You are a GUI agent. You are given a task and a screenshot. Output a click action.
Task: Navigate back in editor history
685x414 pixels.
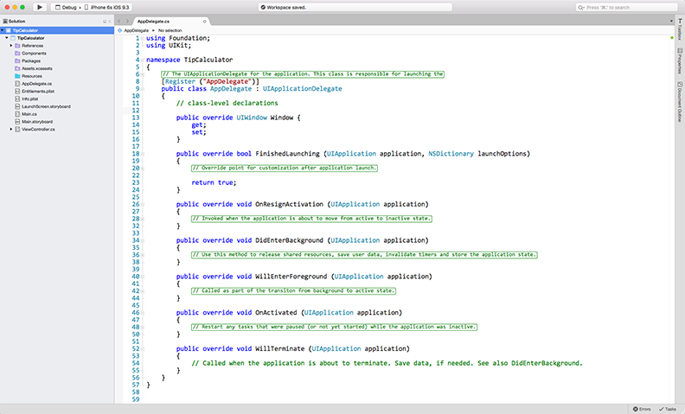pos(119,21)
